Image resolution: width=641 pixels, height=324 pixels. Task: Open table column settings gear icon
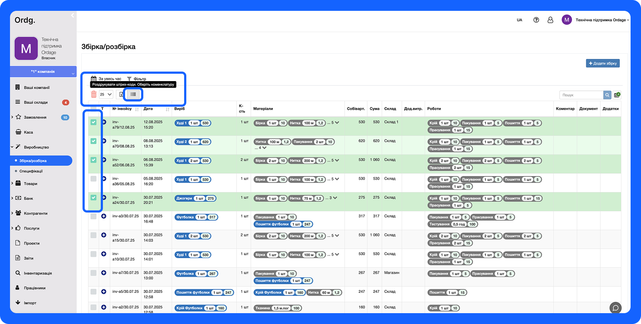(x=617, y=95)
